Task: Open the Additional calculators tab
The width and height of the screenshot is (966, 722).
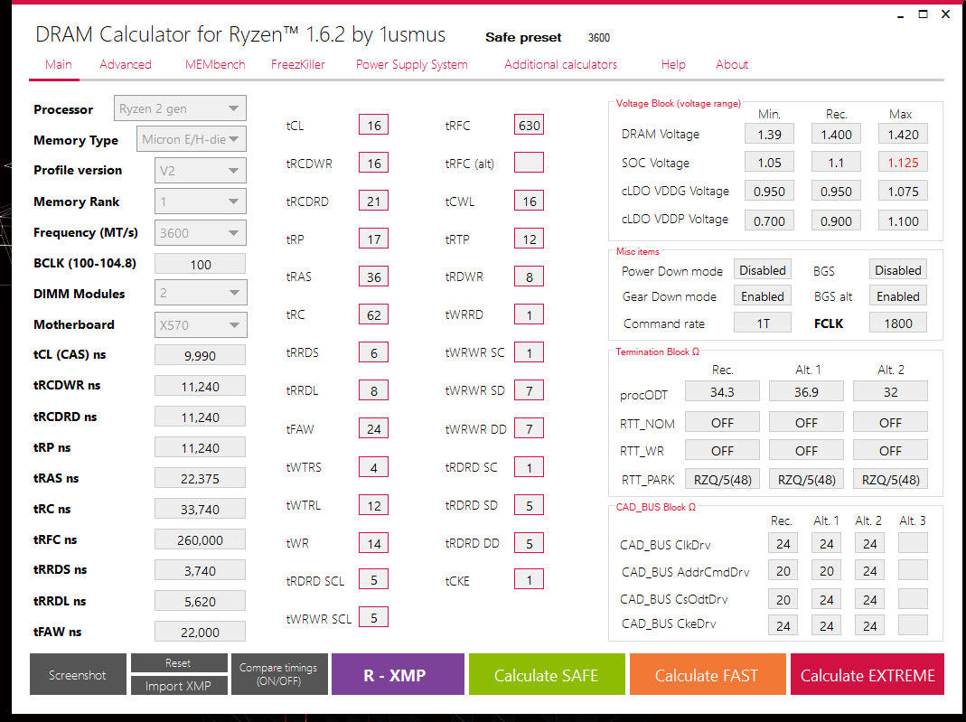Action: (560, 65)
